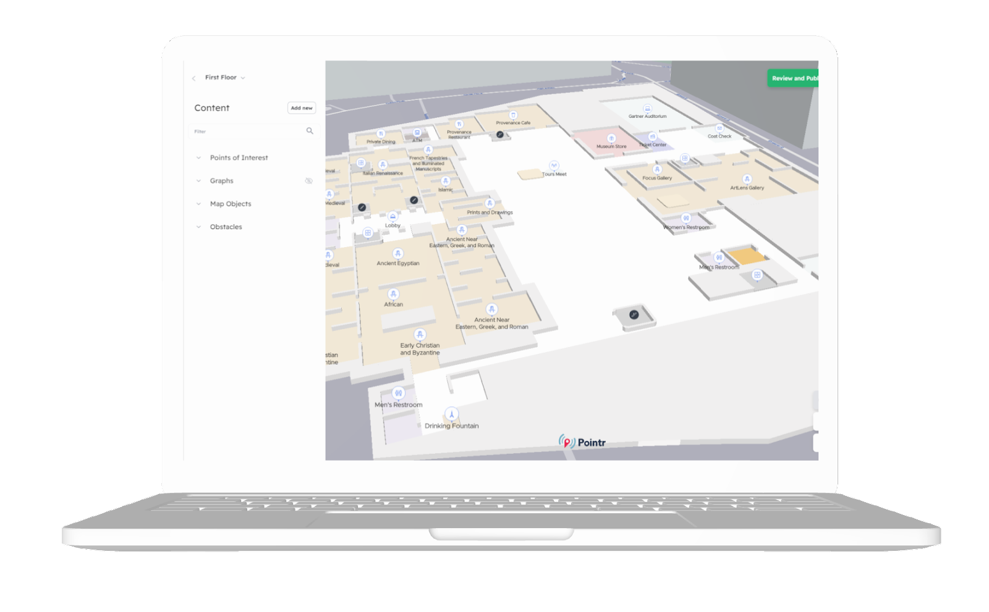Select the Museum Store icon

coord(612,138)
